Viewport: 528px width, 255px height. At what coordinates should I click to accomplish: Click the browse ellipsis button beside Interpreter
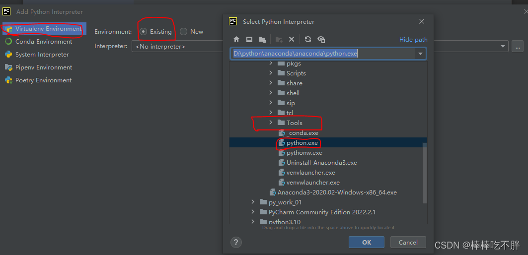tap(518, 47)
